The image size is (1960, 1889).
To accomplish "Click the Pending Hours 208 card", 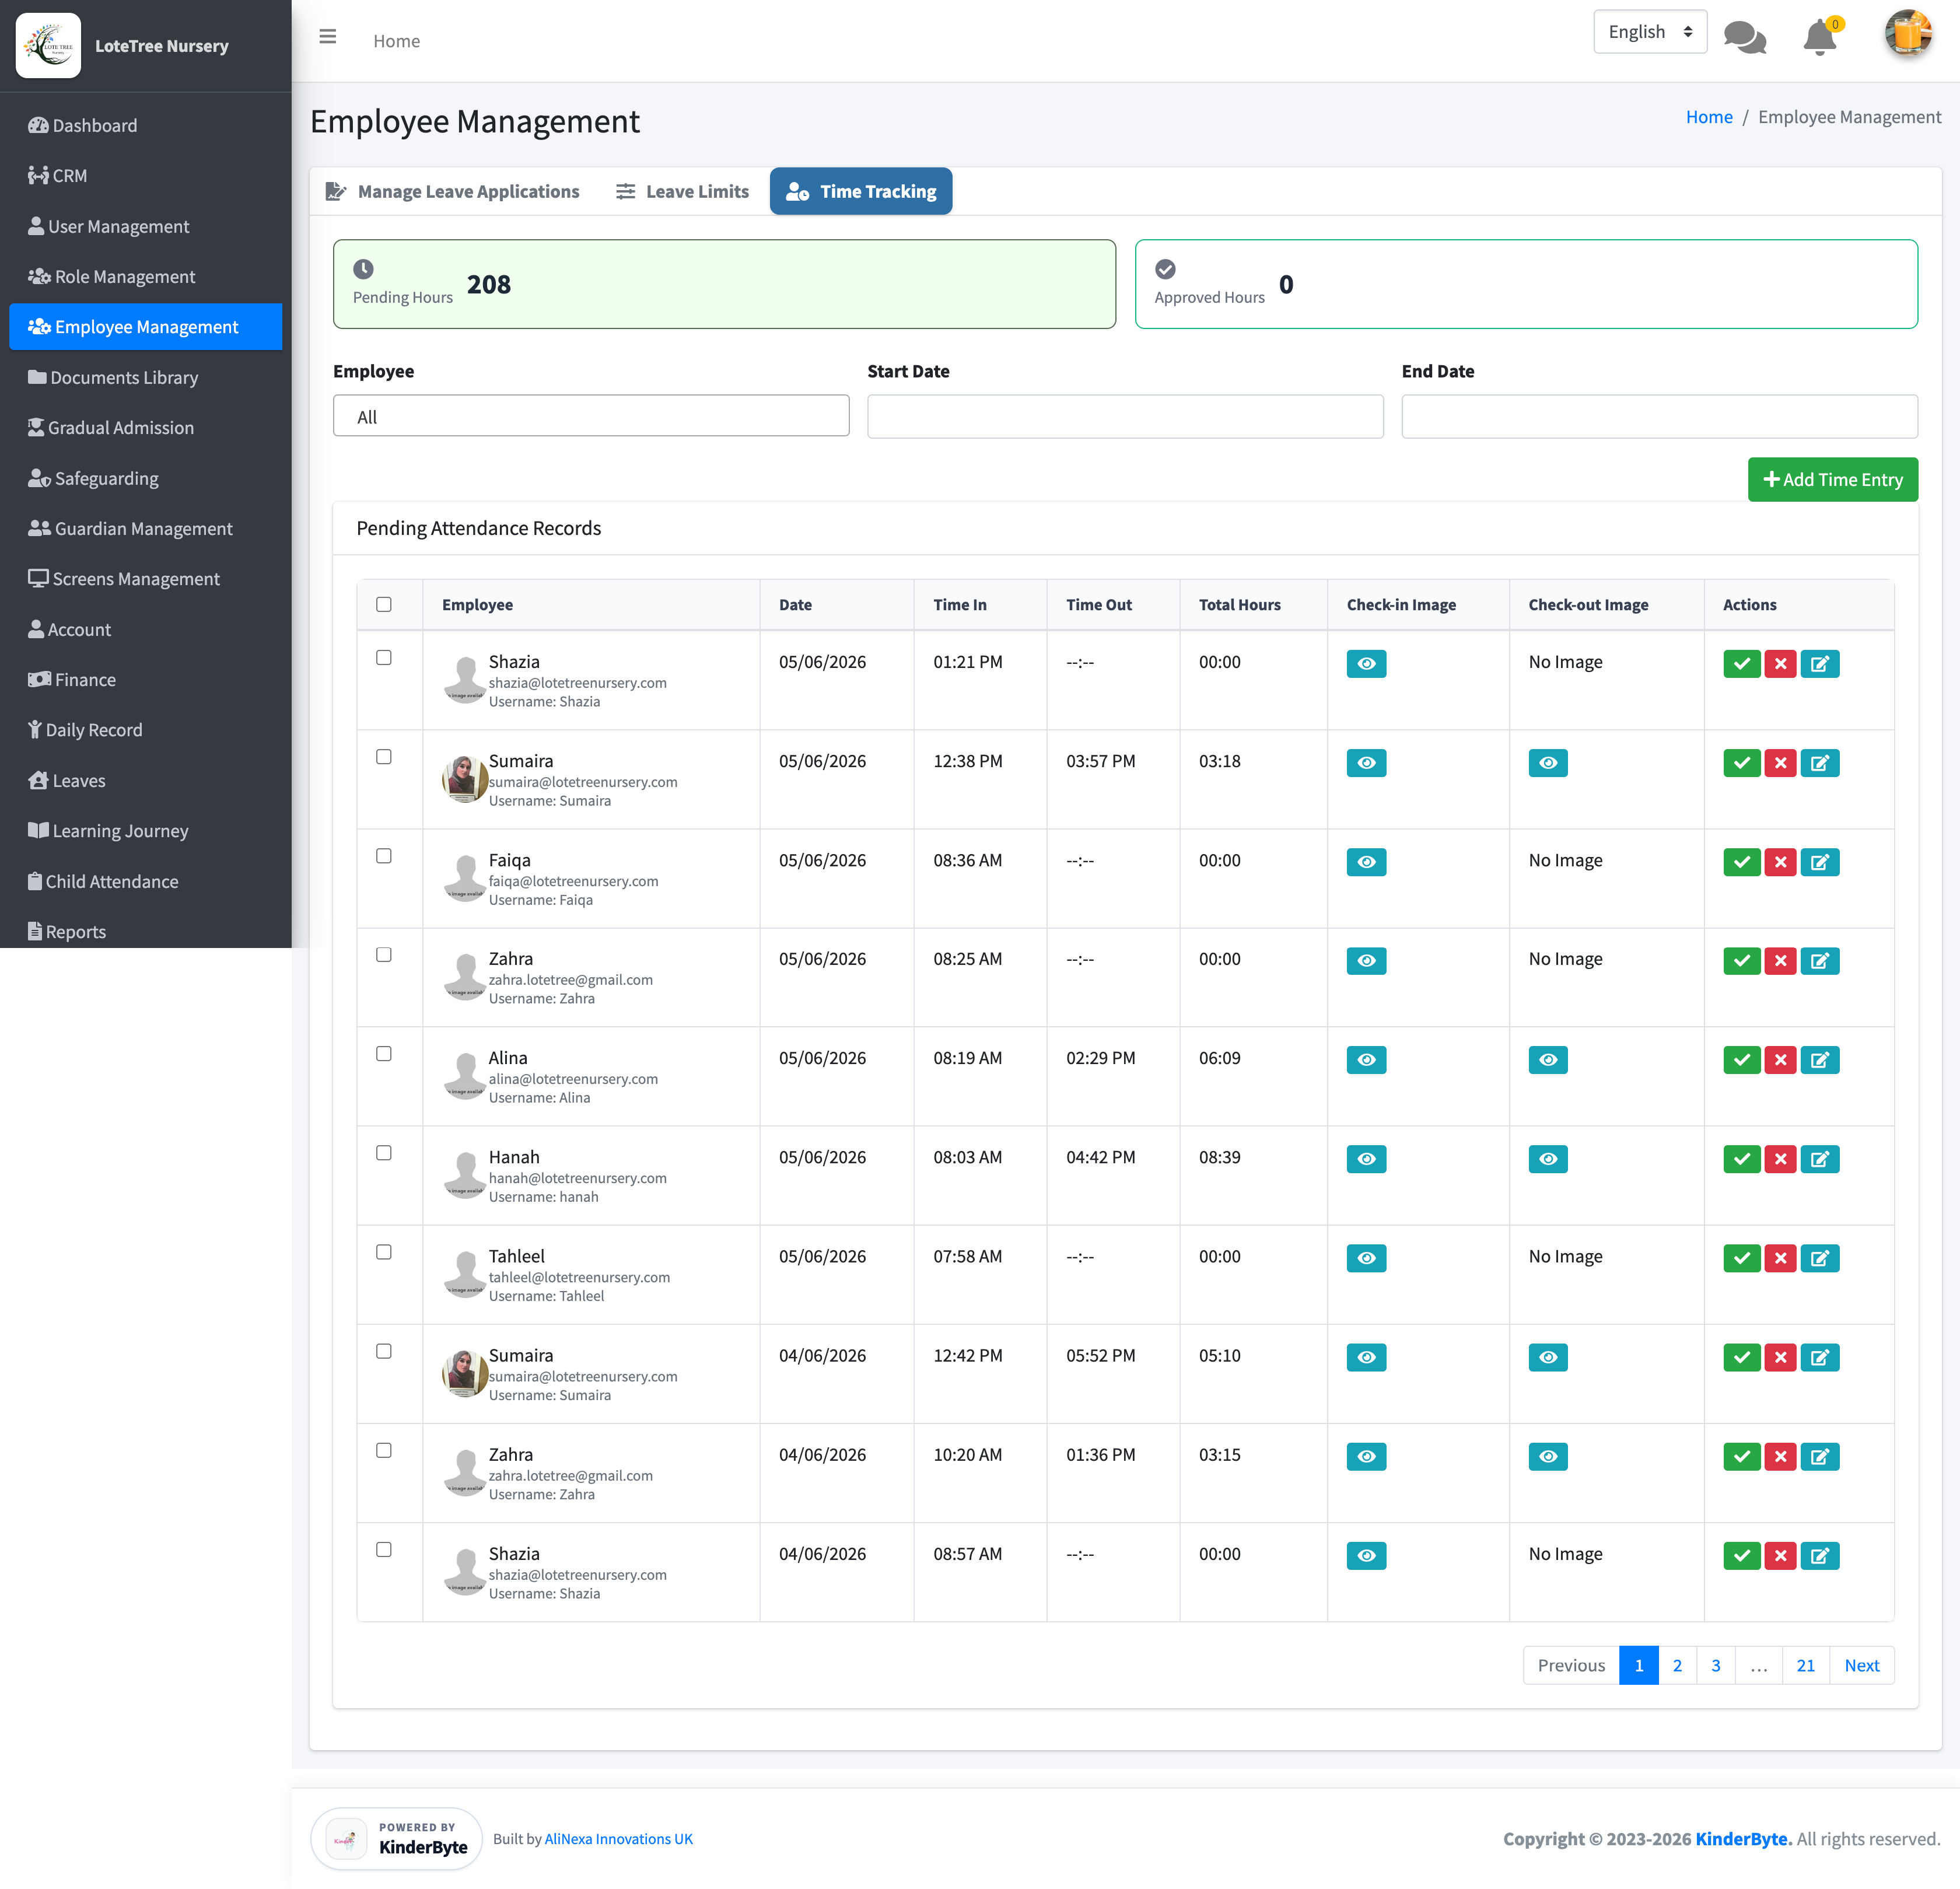I will [x=723, y=283].
